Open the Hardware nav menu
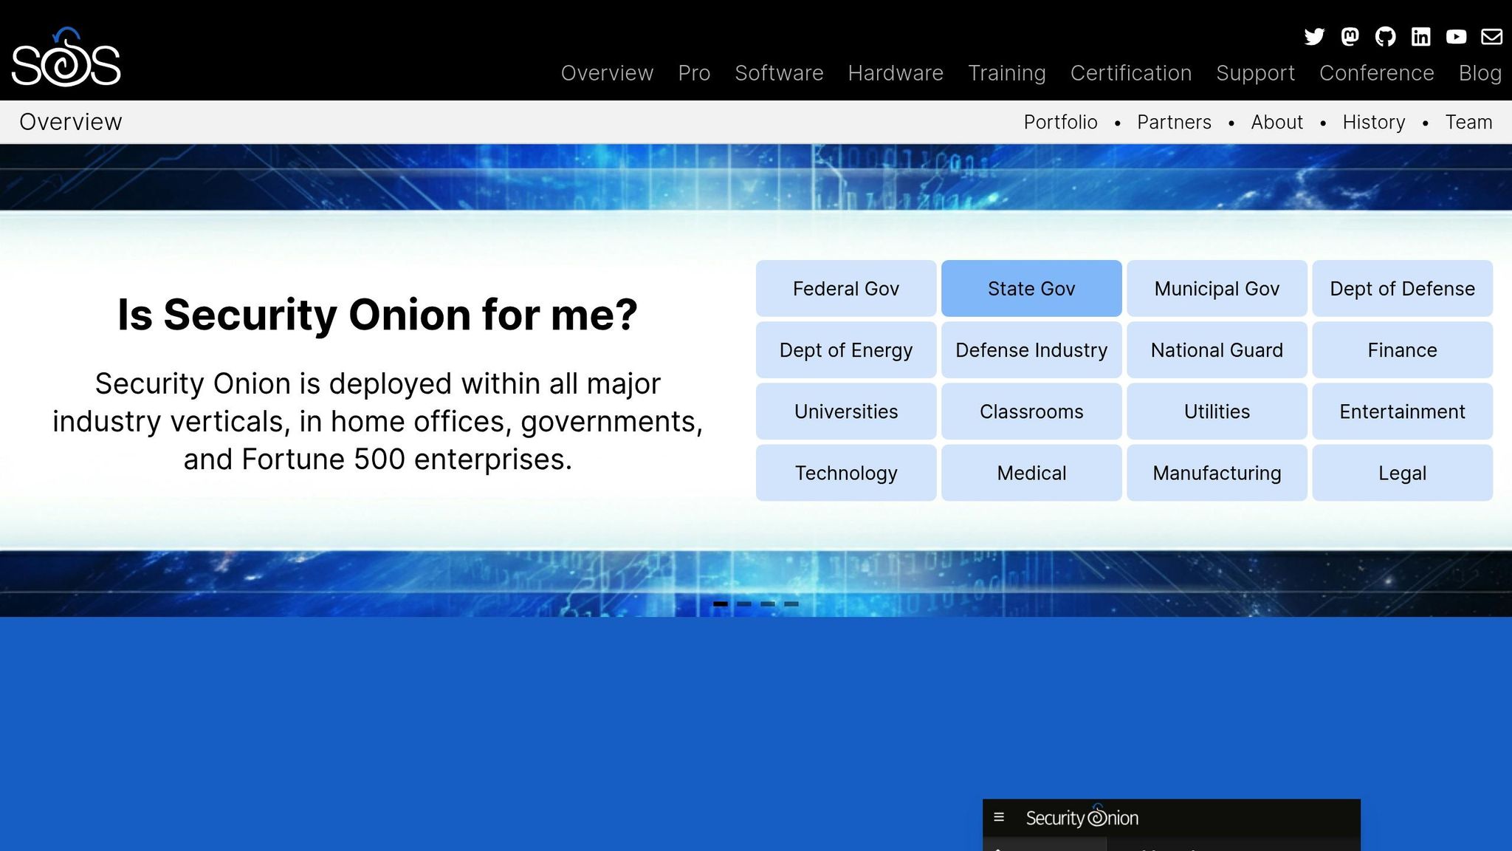The height and width of the screenshot is (851, 1512). 896,73
